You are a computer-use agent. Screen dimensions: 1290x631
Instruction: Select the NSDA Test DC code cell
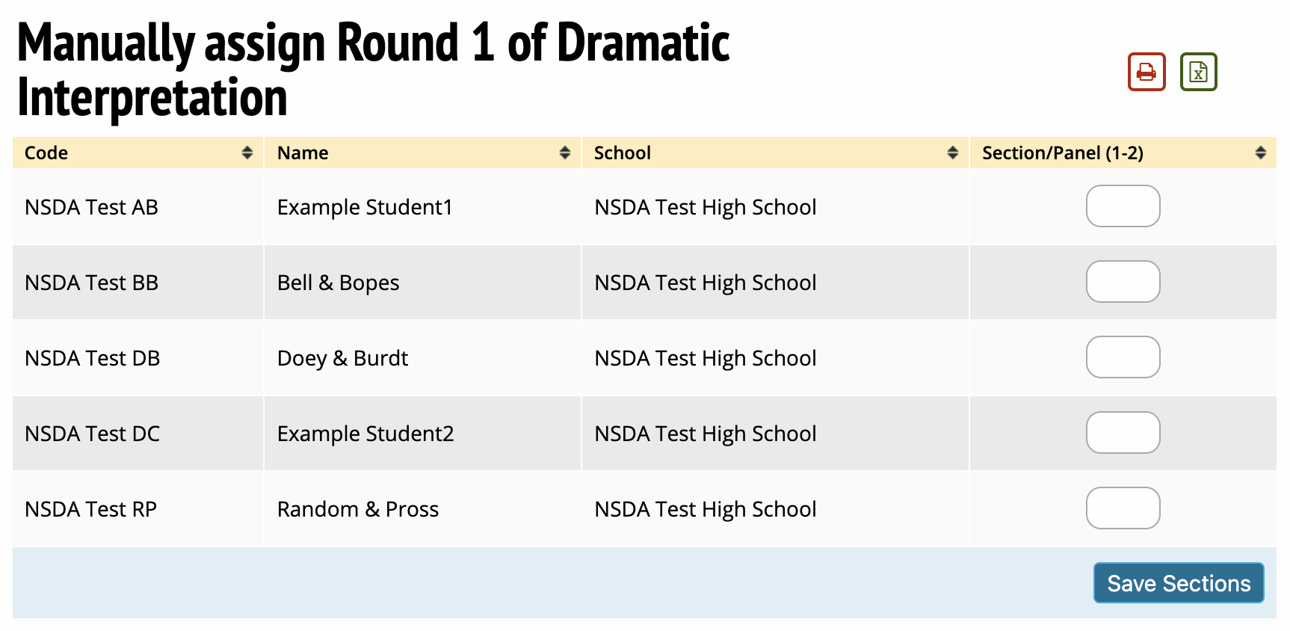[x=93, y=434]
